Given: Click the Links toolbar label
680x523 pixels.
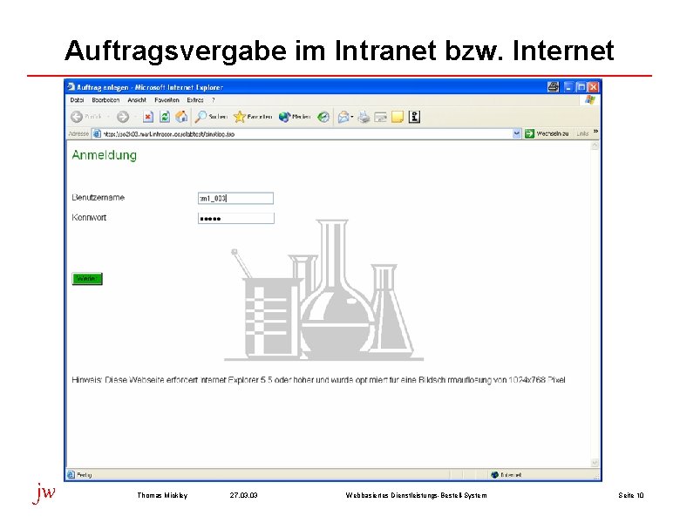Looking at the screenshot, I should (x=582, y=133).
